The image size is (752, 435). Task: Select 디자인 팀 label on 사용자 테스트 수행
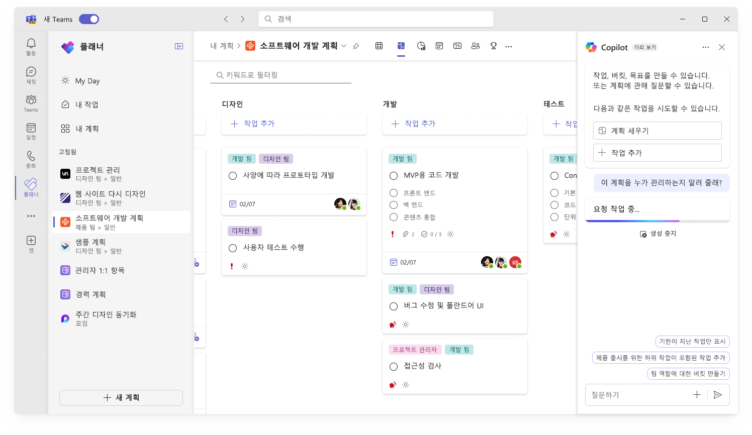245,231
